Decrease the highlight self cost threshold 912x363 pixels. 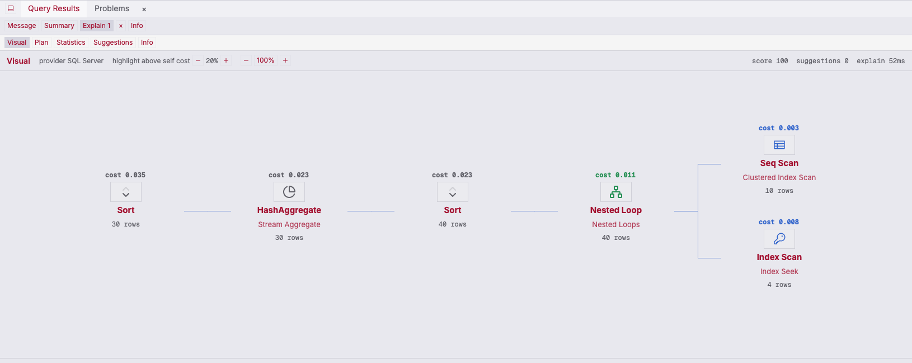(x=198, y=60)
